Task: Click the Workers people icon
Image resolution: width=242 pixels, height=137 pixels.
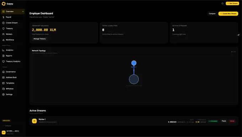Action: (x=4, y=34)
